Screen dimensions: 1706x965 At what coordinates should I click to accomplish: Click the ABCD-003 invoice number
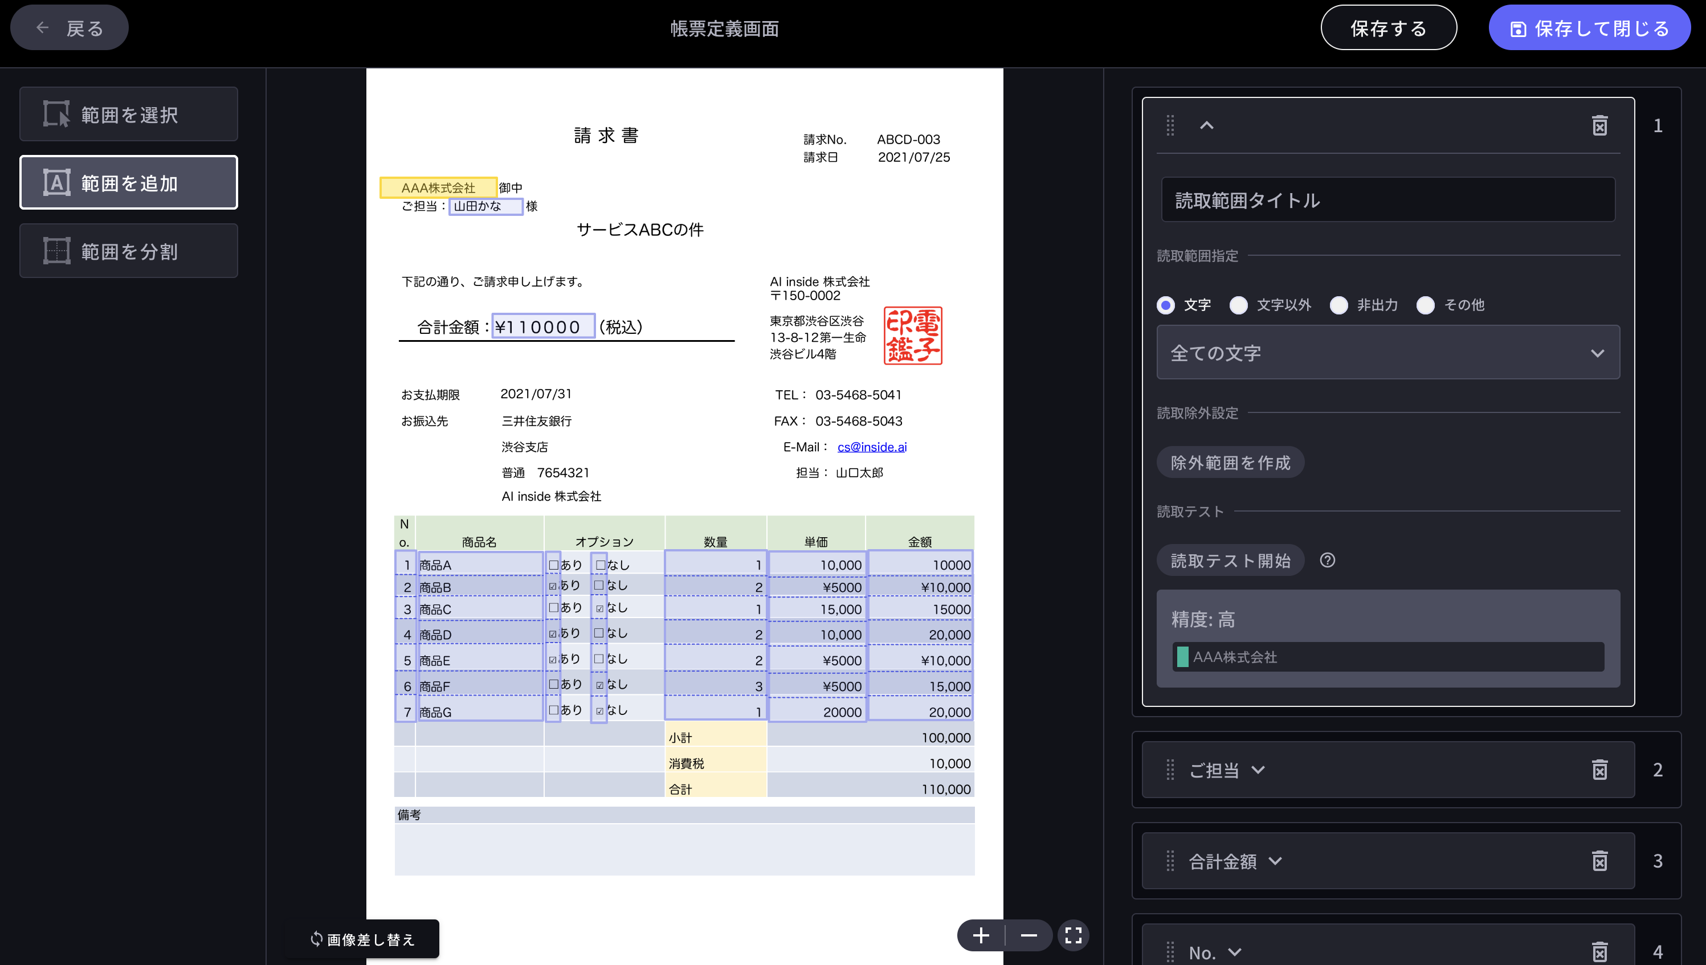[x=908, y=139]
